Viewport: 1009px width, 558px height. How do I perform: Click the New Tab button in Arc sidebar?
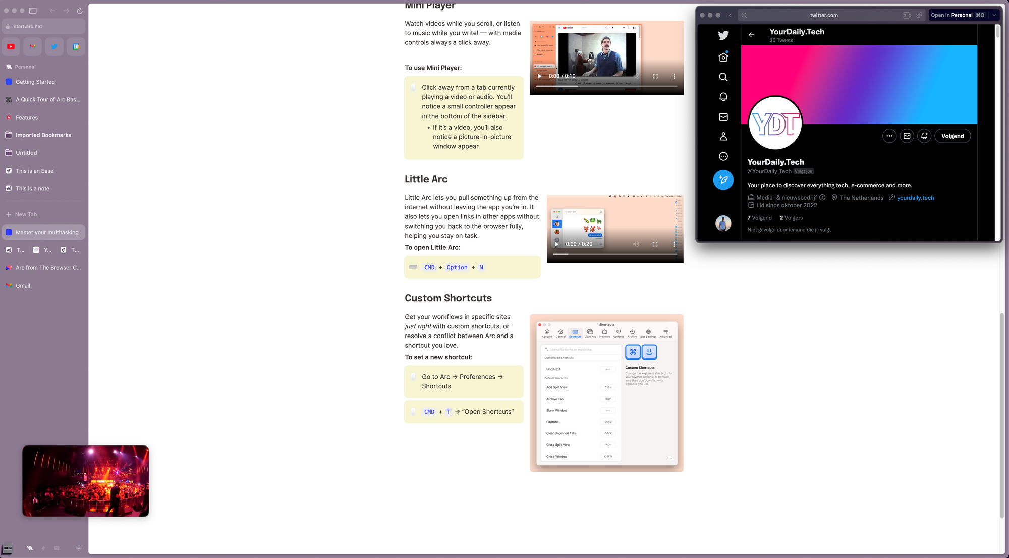[x=25, y=214]
